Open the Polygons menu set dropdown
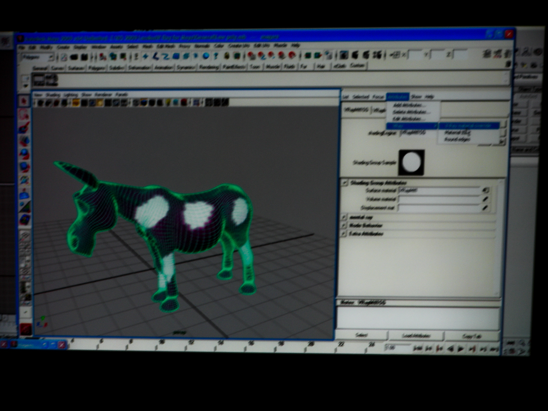 [38, 57]
